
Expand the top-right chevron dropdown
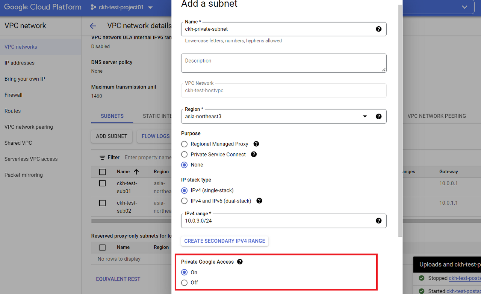click(465, 7)
